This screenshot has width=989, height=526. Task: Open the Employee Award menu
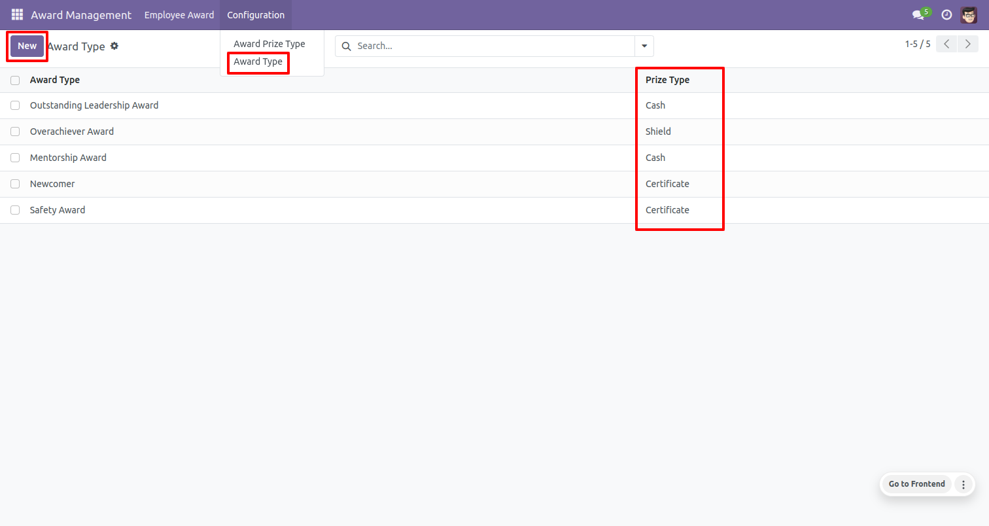pos(179,14)
